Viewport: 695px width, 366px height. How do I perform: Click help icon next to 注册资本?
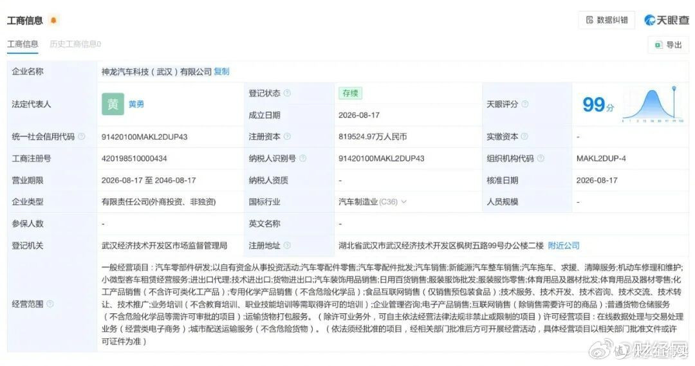click(x=287, y=136)
